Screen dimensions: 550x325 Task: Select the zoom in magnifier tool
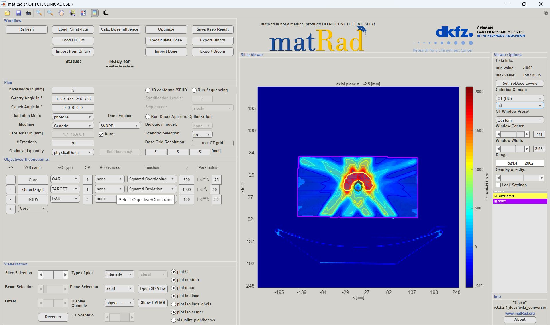pyautogui.click(x=39, y=13)
